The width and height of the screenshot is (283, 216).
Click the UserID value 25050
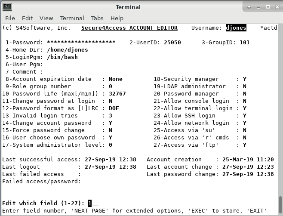pos(172,43)
